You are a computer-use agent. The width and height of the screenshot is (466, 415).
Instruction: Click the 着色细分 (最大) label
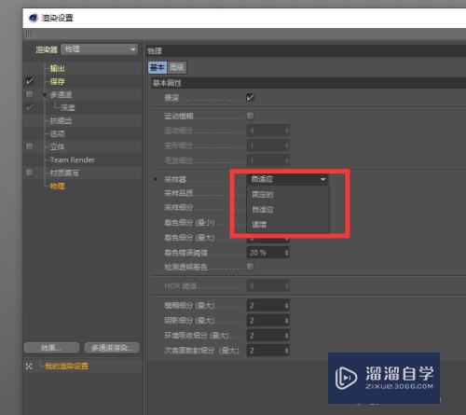pyautogui.click(x=189, y=238)
